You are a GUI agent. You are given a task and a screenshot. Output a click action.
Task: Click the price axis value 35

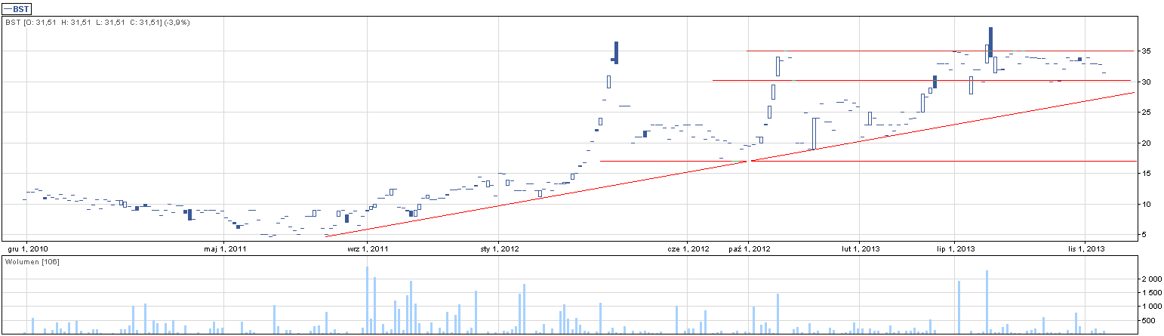pos(1146,51)
